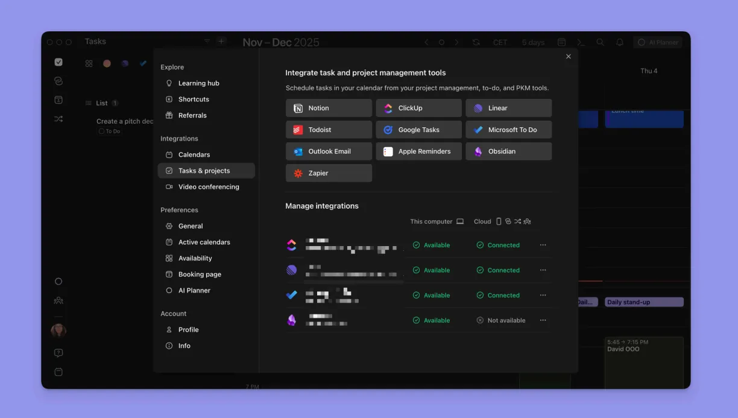Screen dimensions: 738x418
Task: Click the ClickUp icon in Manage integrations
Action: pyautogui.click(x=292, y=245)
